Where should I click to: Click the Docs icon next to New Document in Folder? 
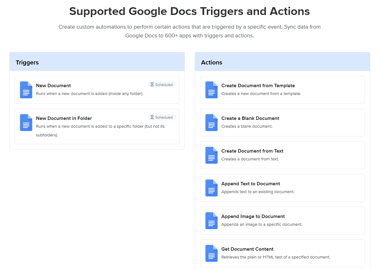point(26,122)
